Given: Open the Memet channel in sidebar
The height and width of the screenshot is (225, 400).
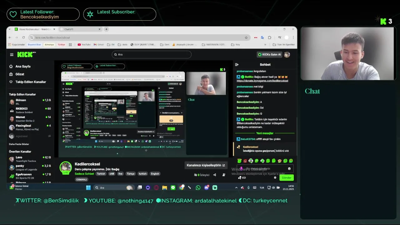Looking at the screenshot, I should click(x=30, y=119).
